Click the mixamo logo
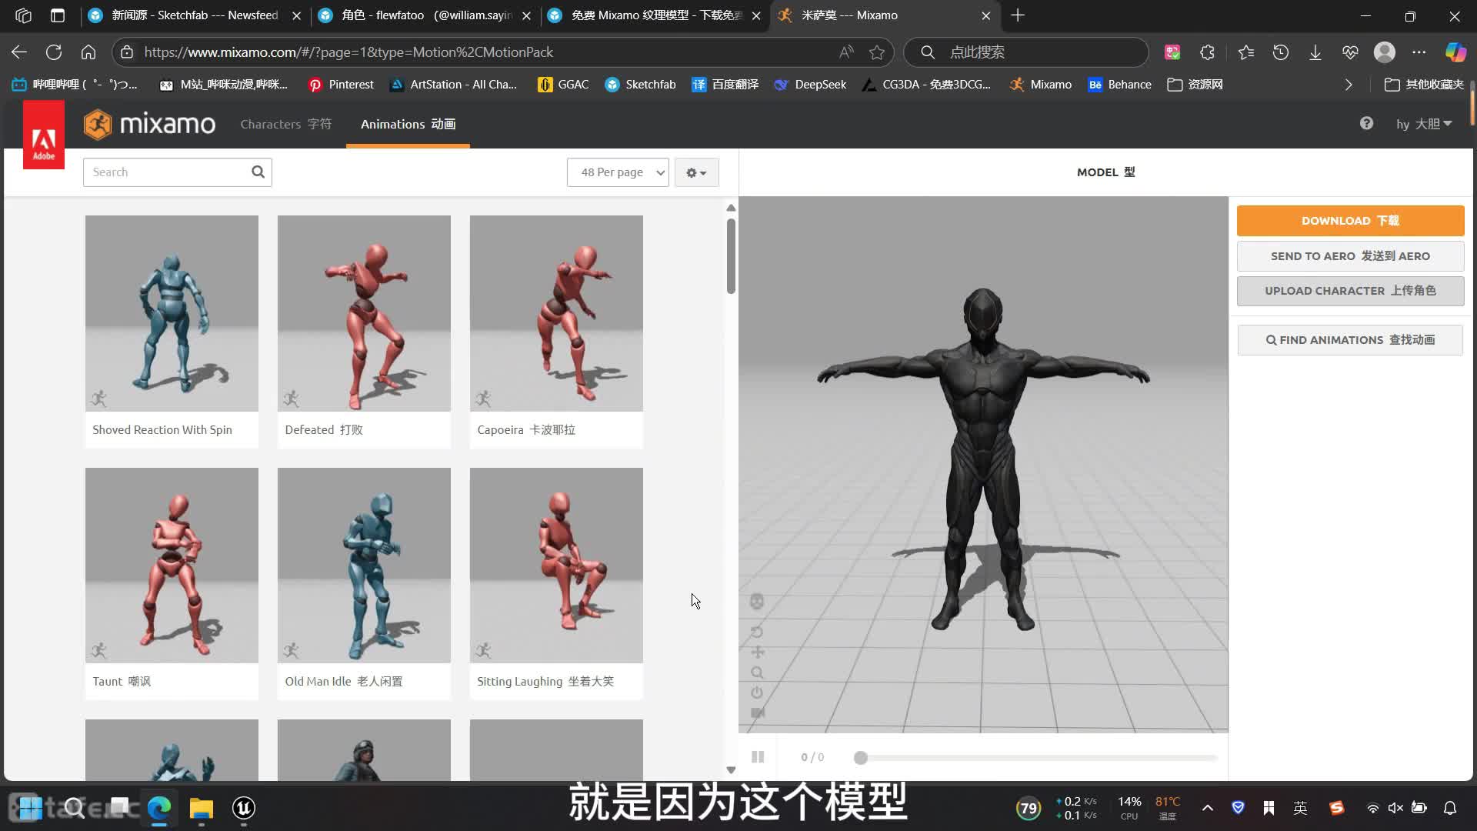Image resolution: width=1477 pixels, height=831 pixels. [149, 124]
